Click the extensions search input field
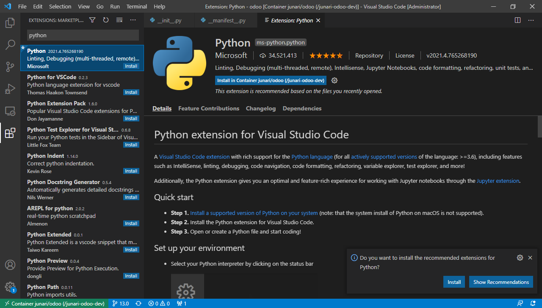 [83, 36]
